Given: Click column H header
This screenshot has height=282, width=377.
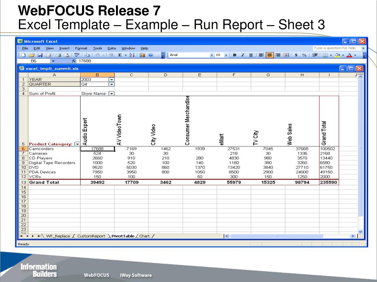Looking at the screenshot, I should (x=302, y=75).
